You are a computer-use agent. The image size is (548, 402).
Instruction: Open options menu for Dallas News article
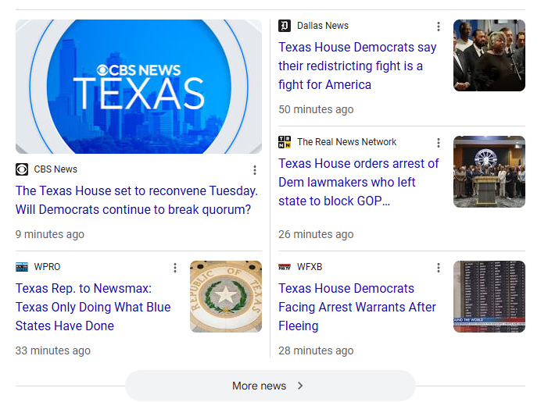coord(439,27)
